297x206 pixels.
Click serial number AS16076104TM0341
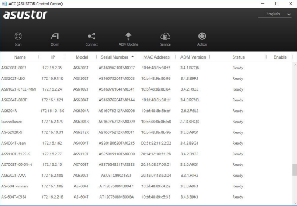117,89
